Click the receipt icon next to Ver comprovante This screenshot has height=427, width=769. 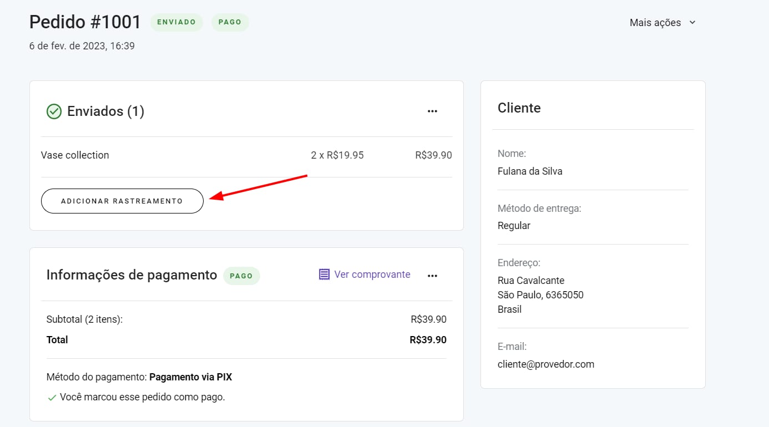tap(324, 274)
